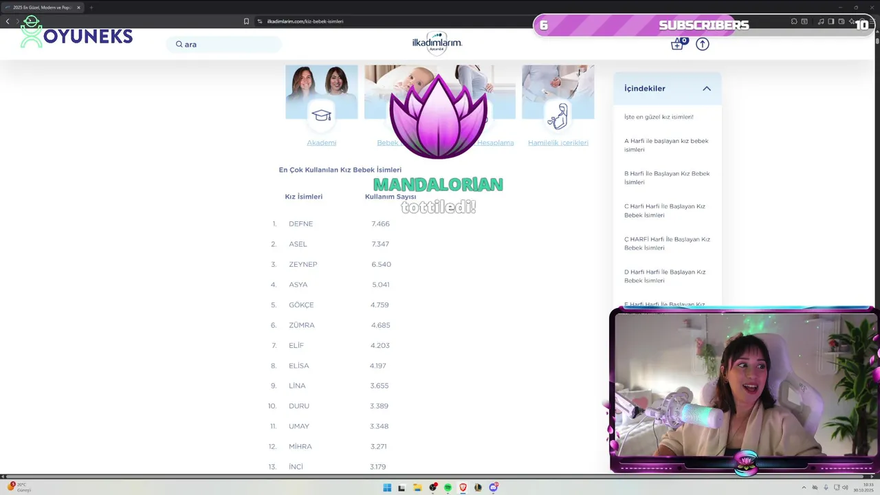The width and height of the screenshot is (880, 495).
Task: Open the Windows Start menu
Action: coord(387,487)
